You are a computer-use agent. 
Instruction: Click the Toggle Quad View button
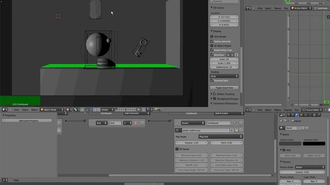pyautogui.click(x=224, y=87)
